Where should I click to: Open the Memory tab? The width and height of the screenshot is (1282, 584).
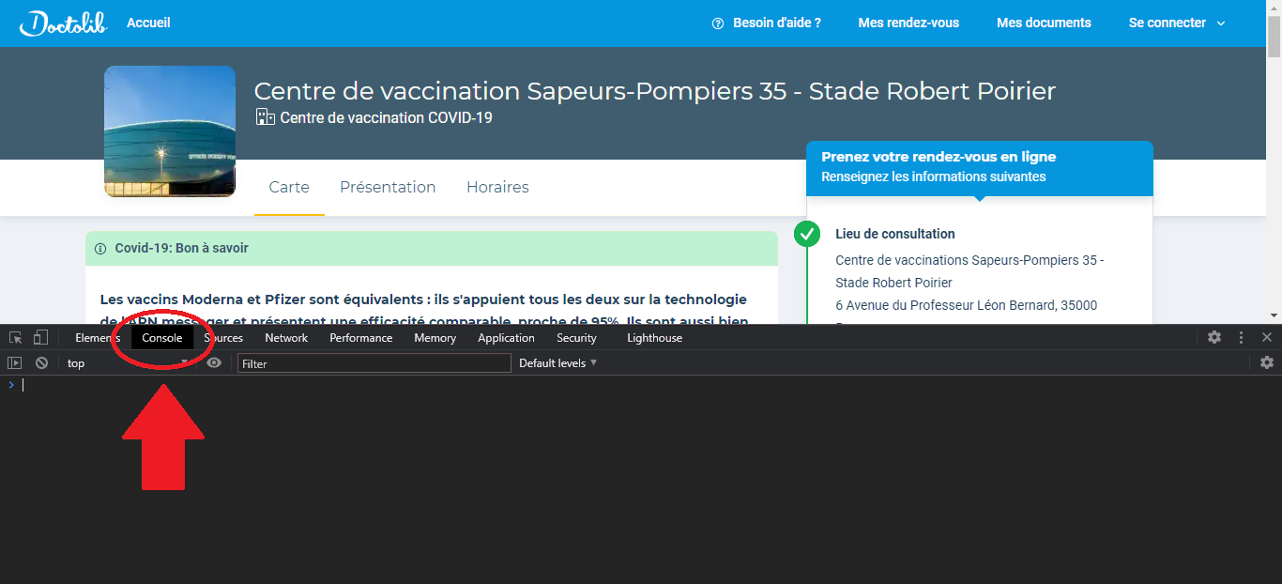point(435,338)
